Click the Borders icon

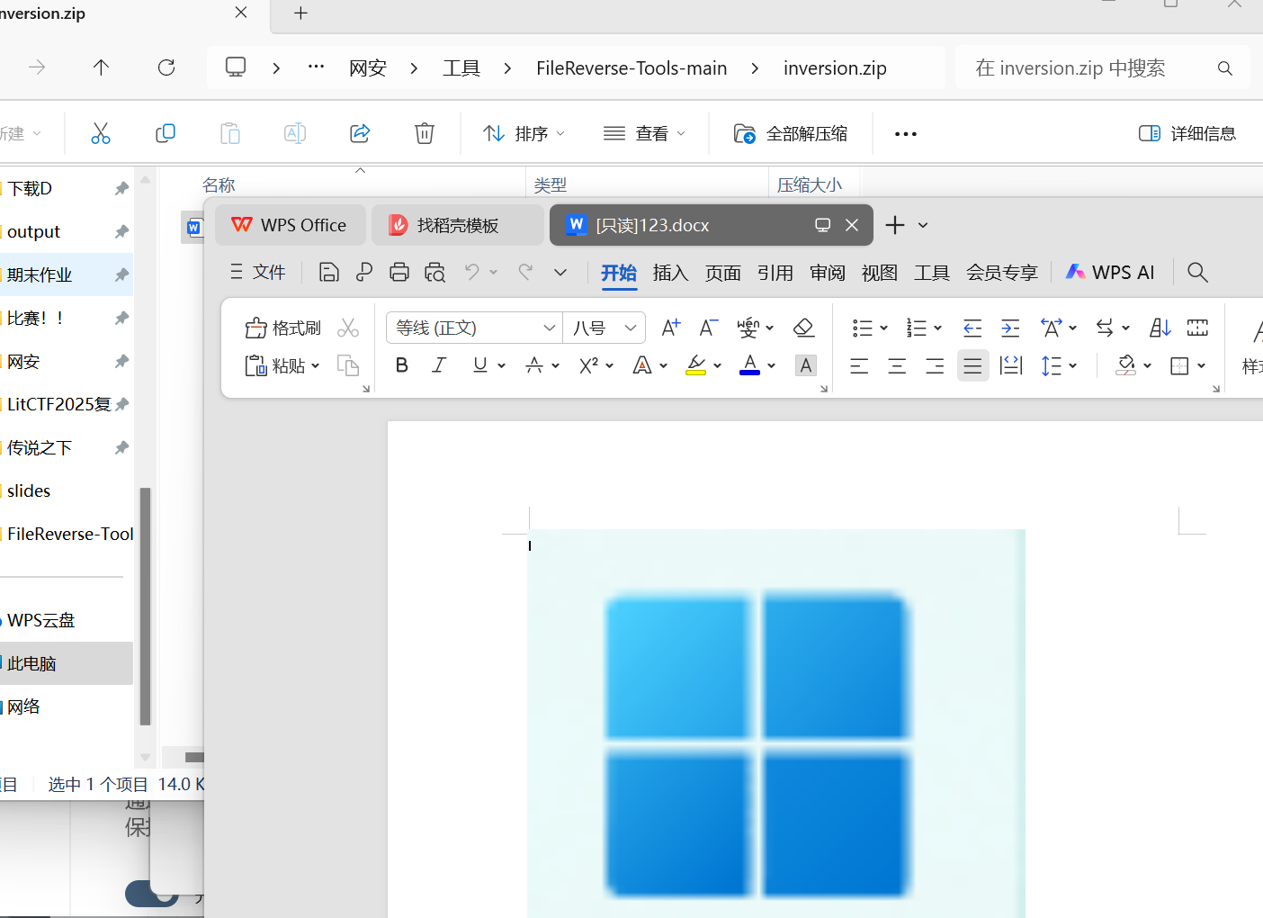tap(1179, 365)
